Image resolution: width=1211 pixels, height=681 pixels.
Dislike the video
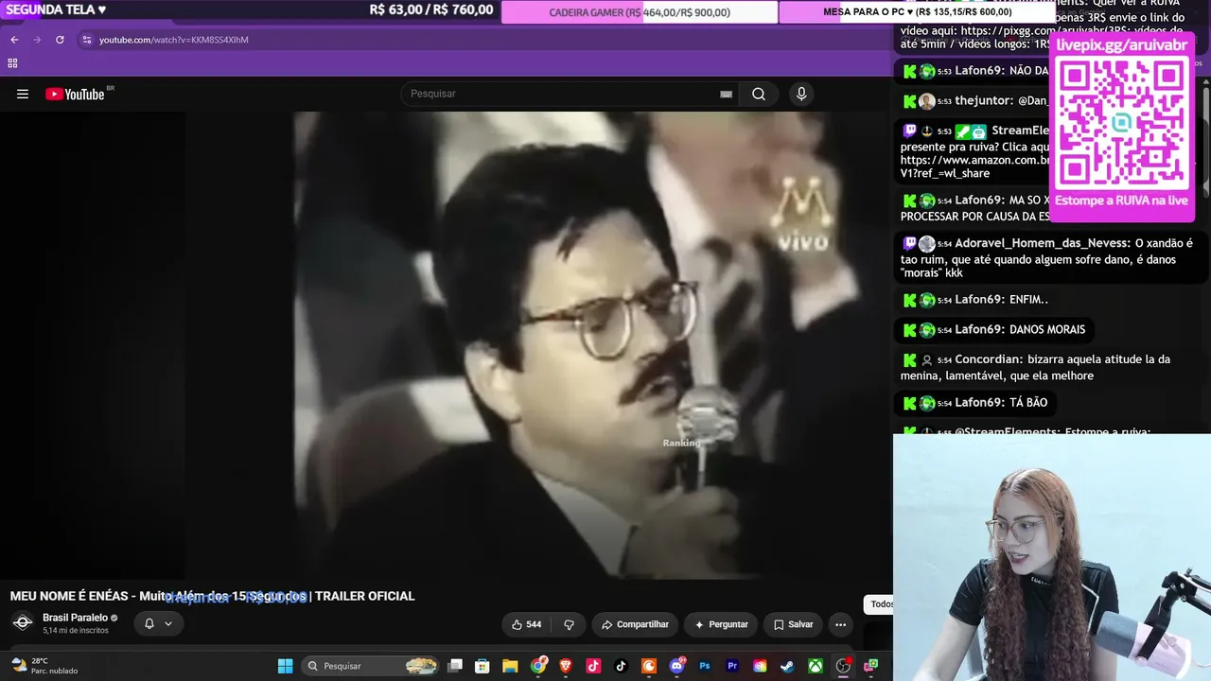point(570,624)
